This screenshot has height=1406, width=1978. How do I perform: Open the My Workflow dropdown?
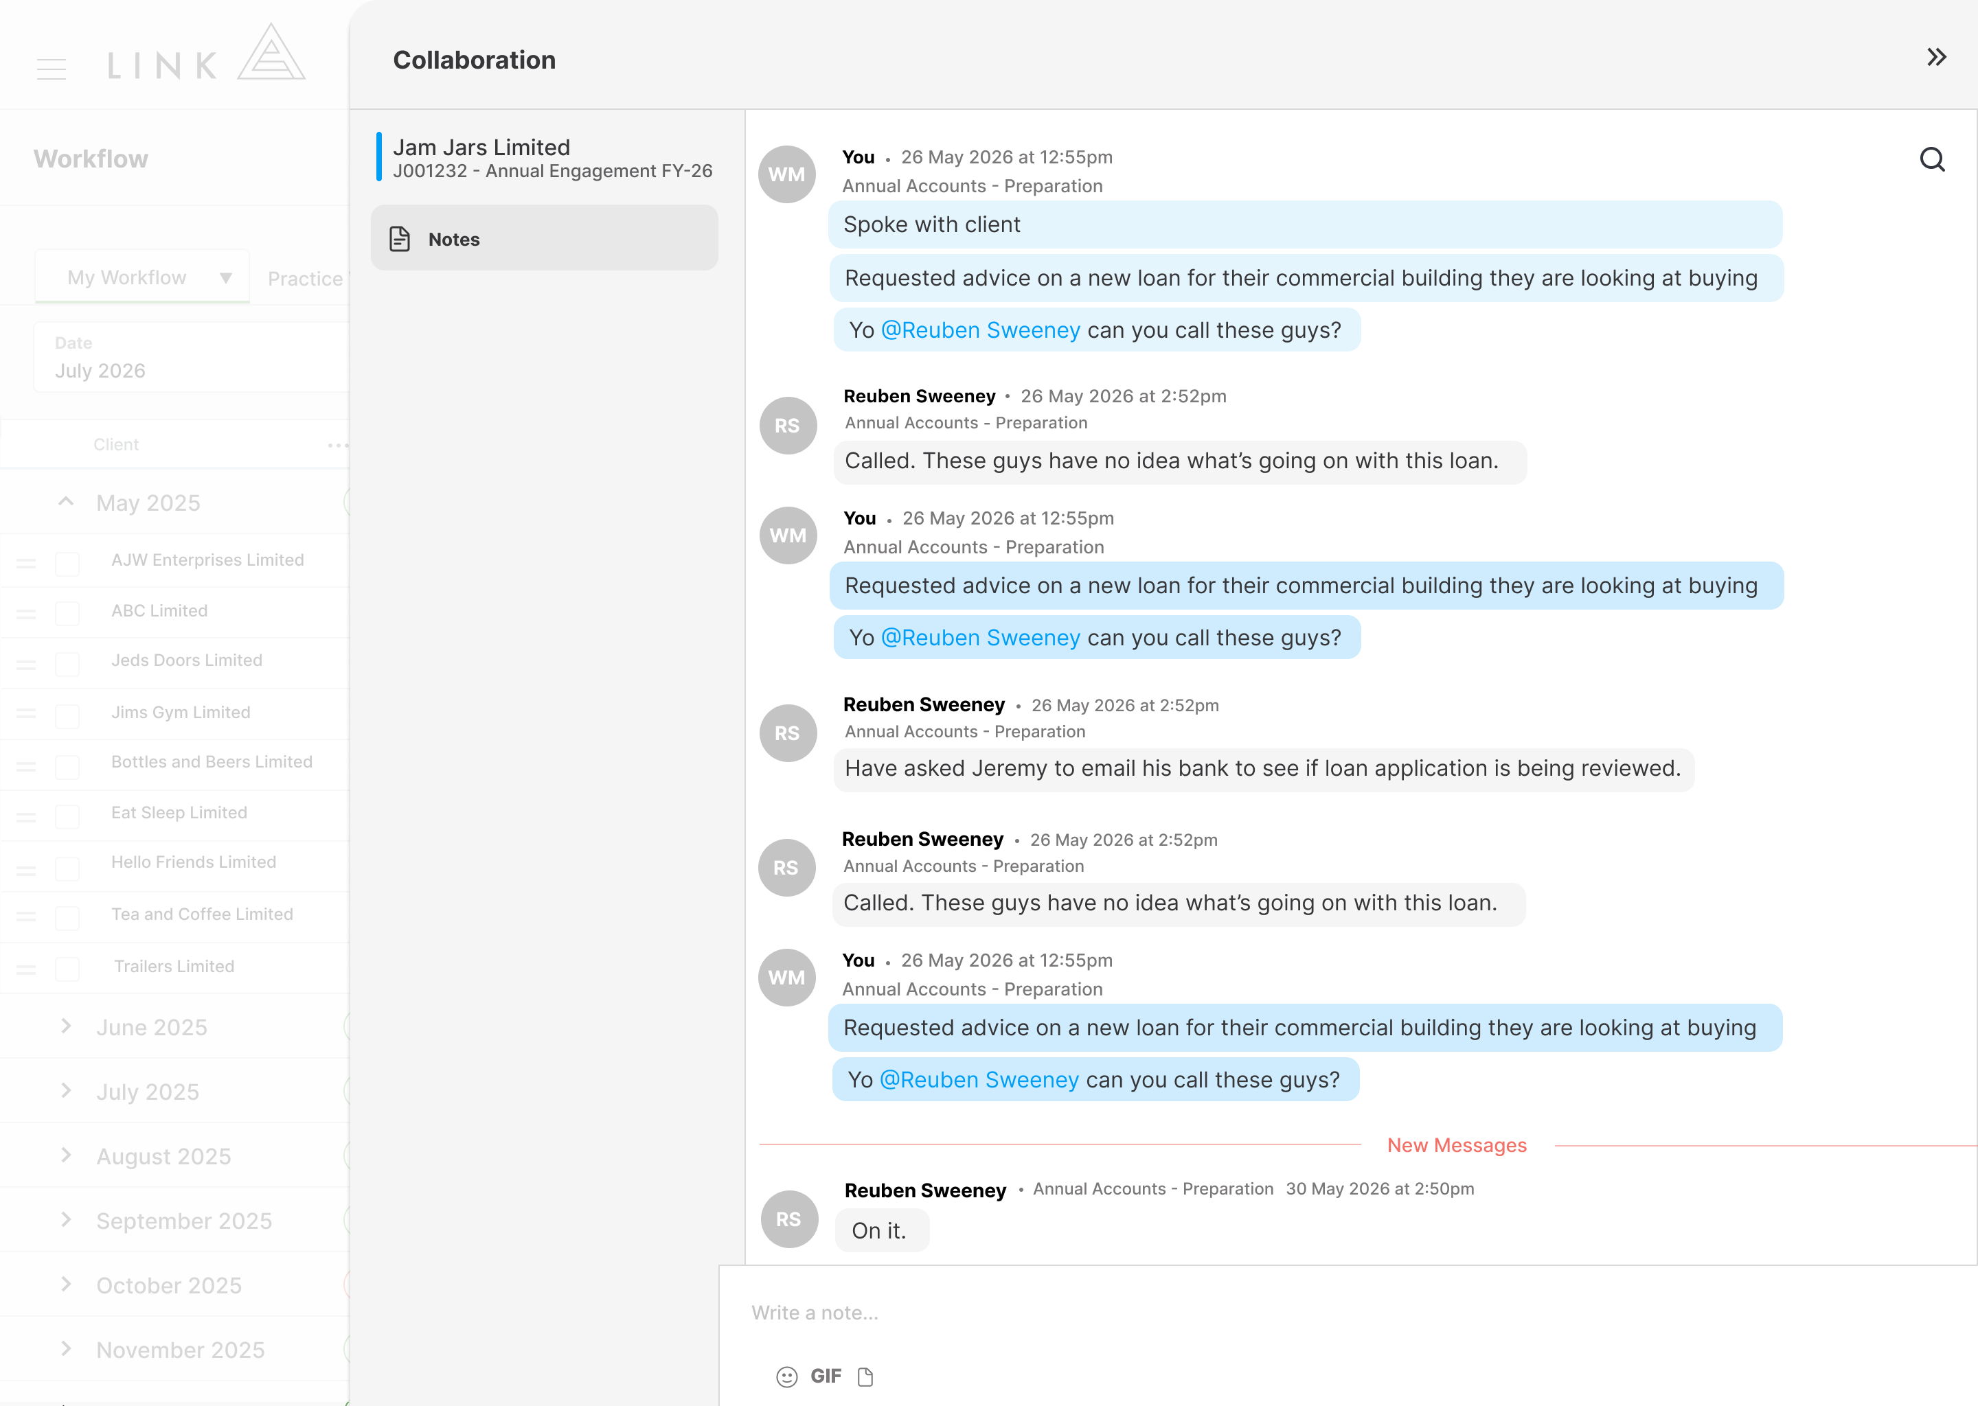point(142,277)
